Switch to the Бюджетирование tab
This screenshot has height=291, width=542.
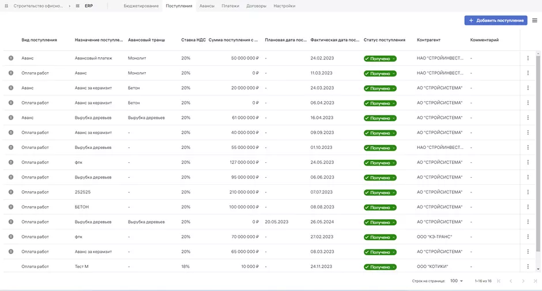[x=141, y=6]
